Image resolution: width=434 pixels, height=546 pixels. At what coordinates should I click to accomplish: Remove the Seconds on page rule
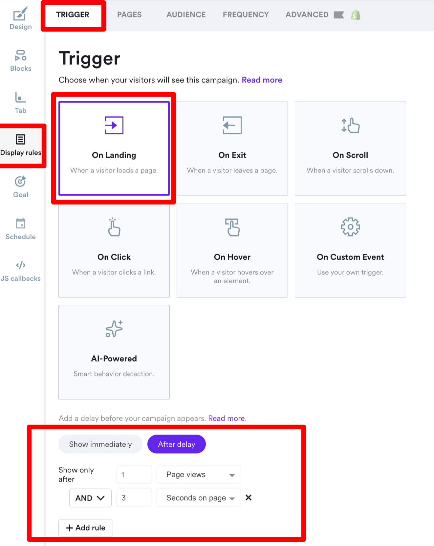click(x=249, y=498)
